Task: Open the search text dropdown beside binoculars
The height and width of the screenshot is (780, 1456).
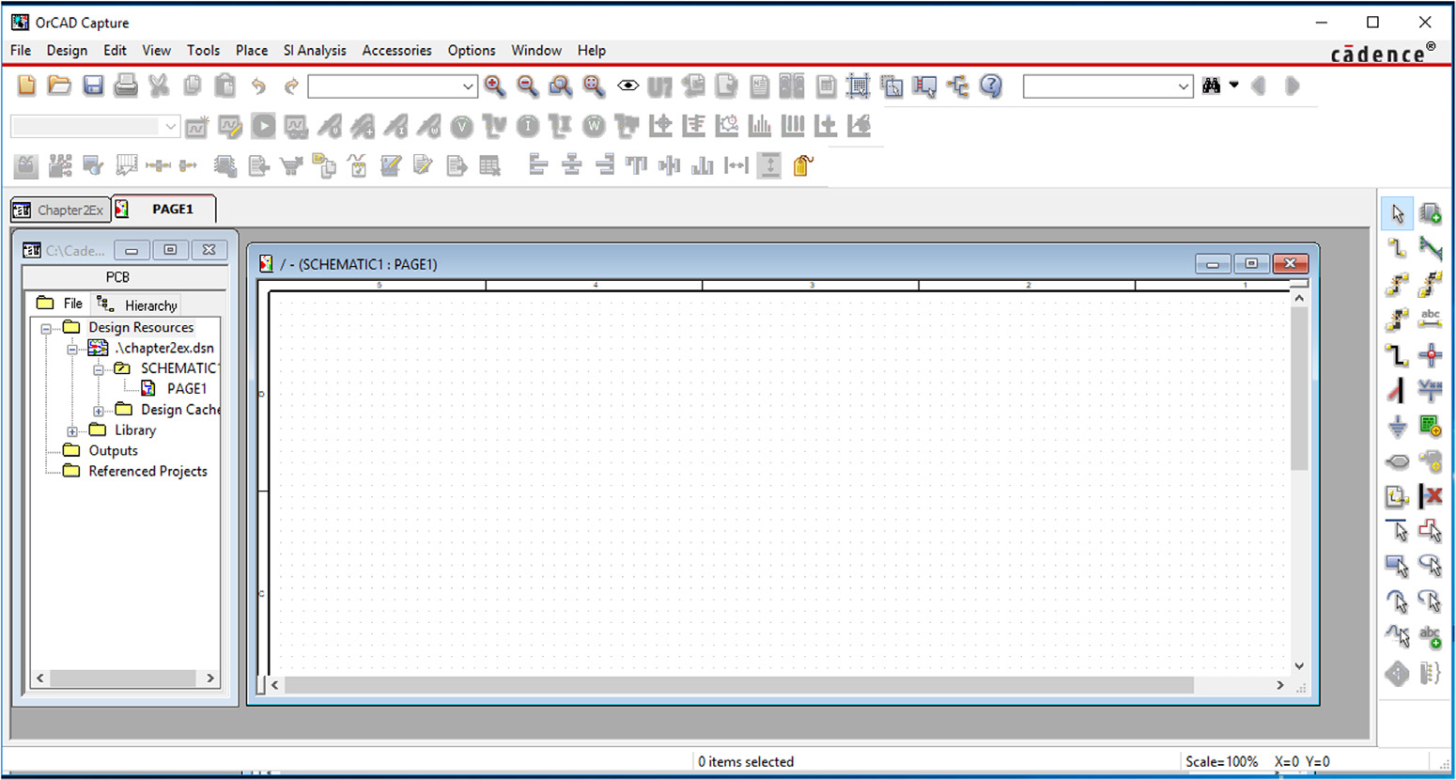Action: tap(1183, 86)
